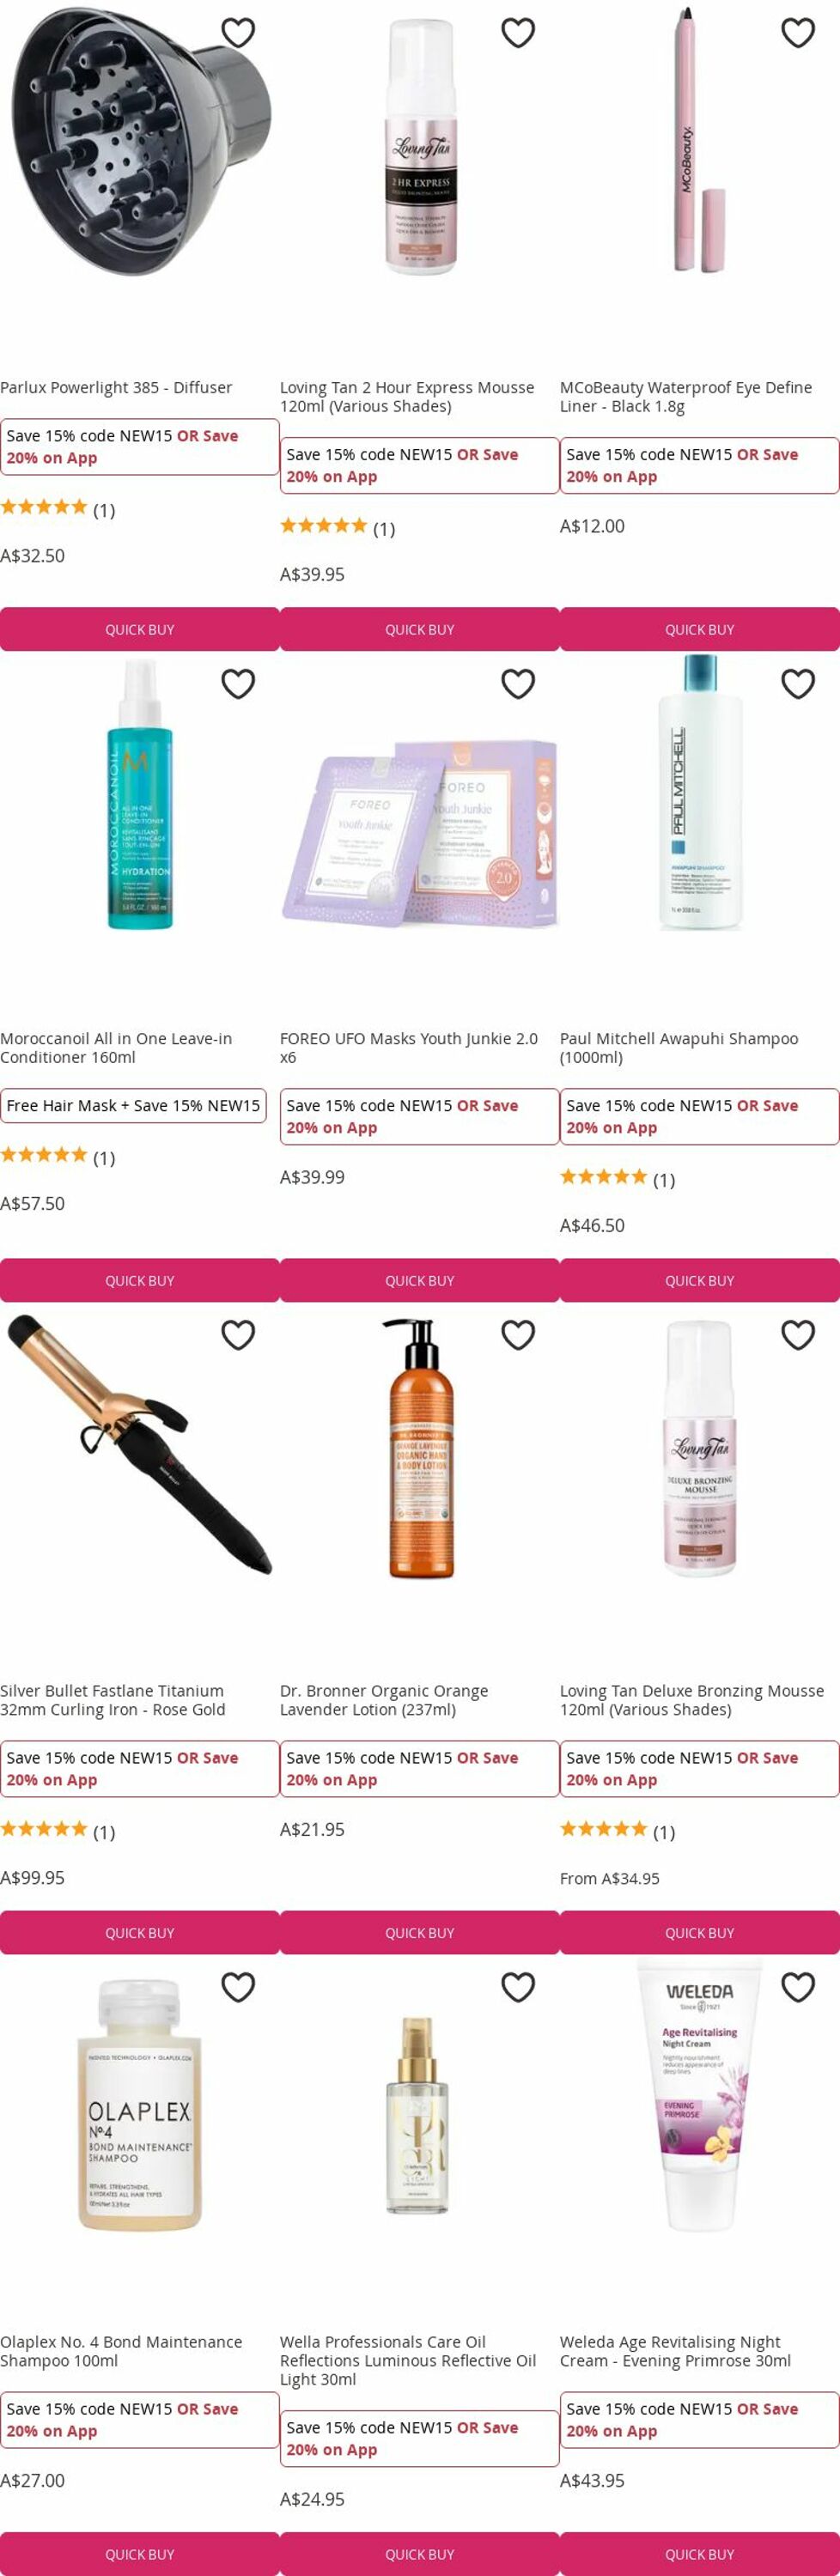This screenshot has width=840, height=2576.
Task: View the Silver Bullet curling iron image
Action: pos(139,1445)
